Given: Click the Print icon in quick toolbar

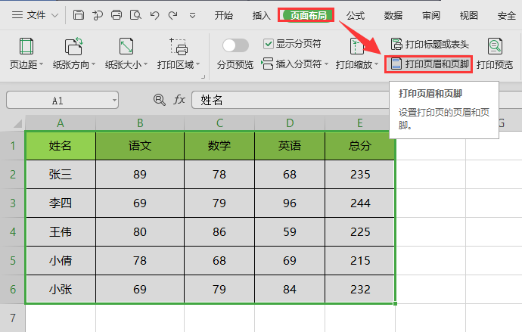Looking at the screenshot, I should (117, 15).
